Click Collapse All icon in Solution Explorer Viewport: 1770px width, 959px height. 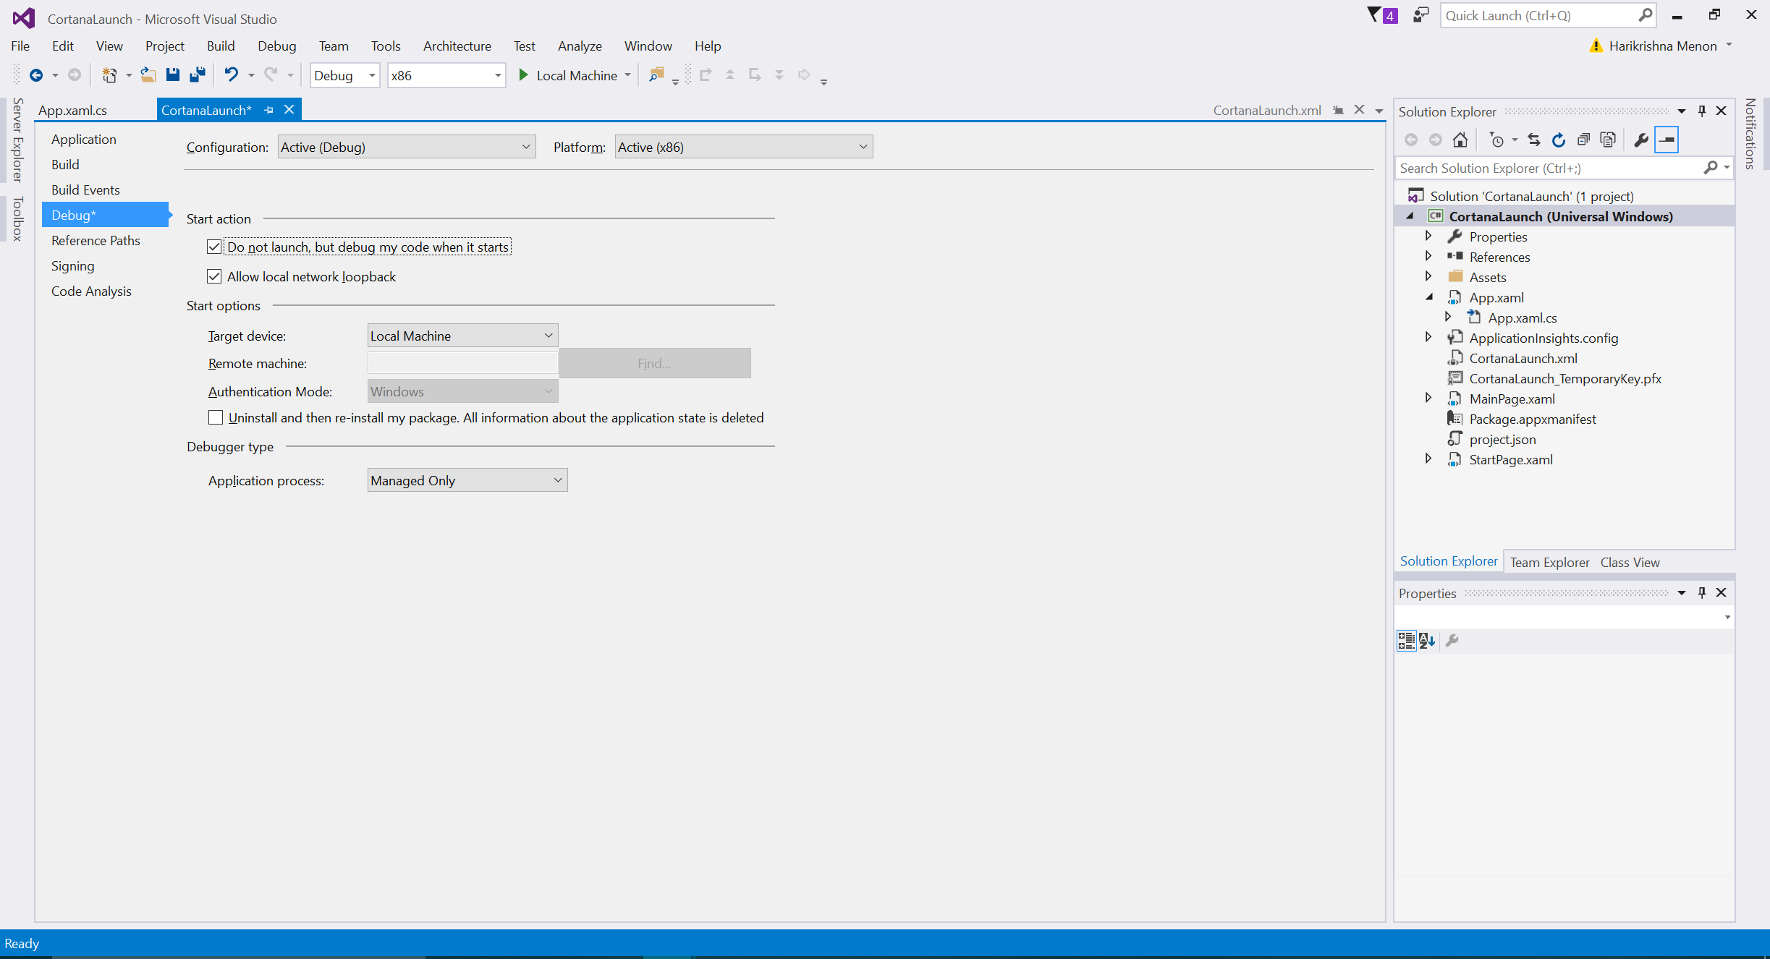1583,140
